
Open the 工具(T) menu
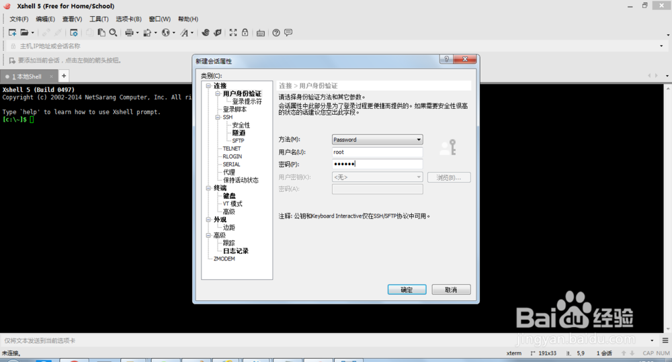tap(99, 19)
